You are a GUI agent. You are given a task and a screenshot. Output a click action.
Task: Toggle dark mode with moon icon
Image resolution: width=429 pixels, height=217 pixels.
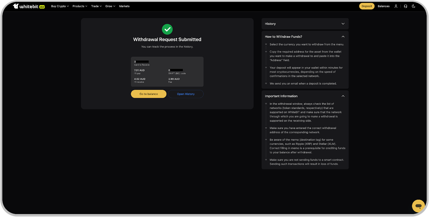pos(413,6)
